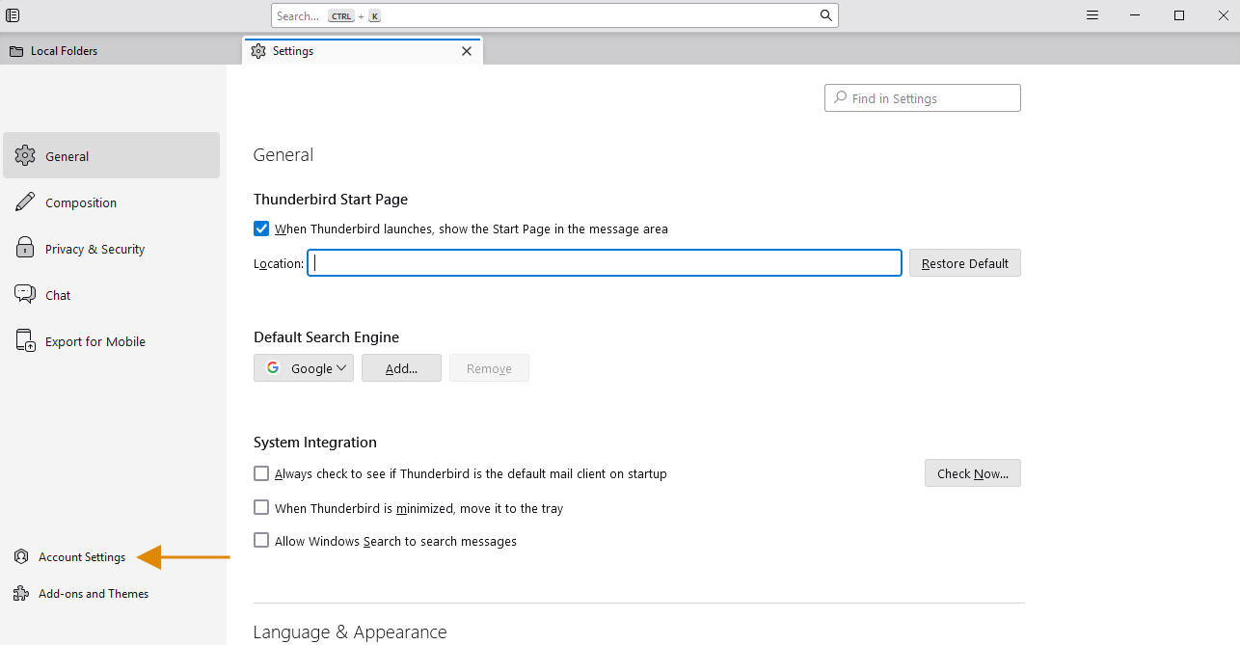Viewport: 1240px width, 645px height.
Task: Click the Google logo in search engine dropdown
Action: (x=273, y=368)
